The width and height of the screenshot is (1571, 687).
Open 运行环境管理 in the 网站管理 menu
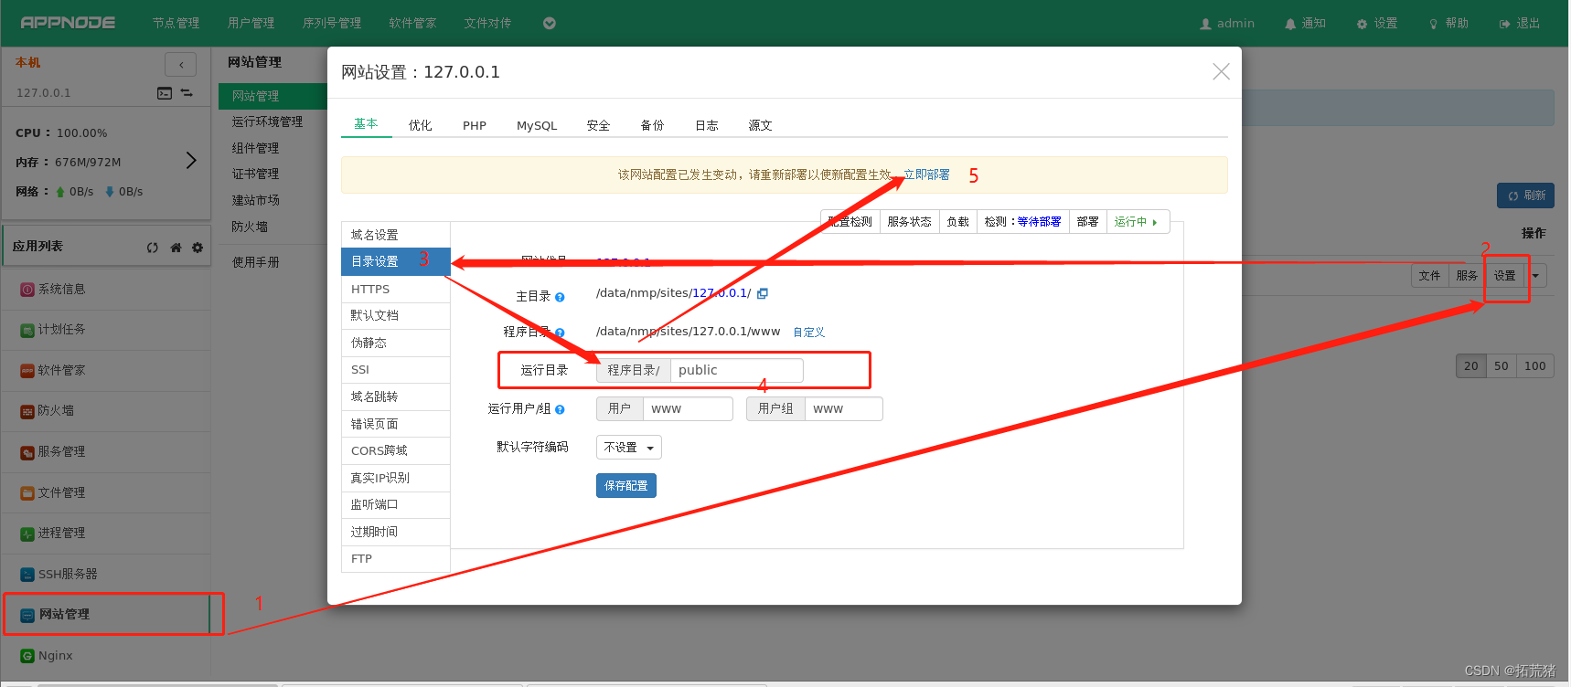tap(267, 122)
